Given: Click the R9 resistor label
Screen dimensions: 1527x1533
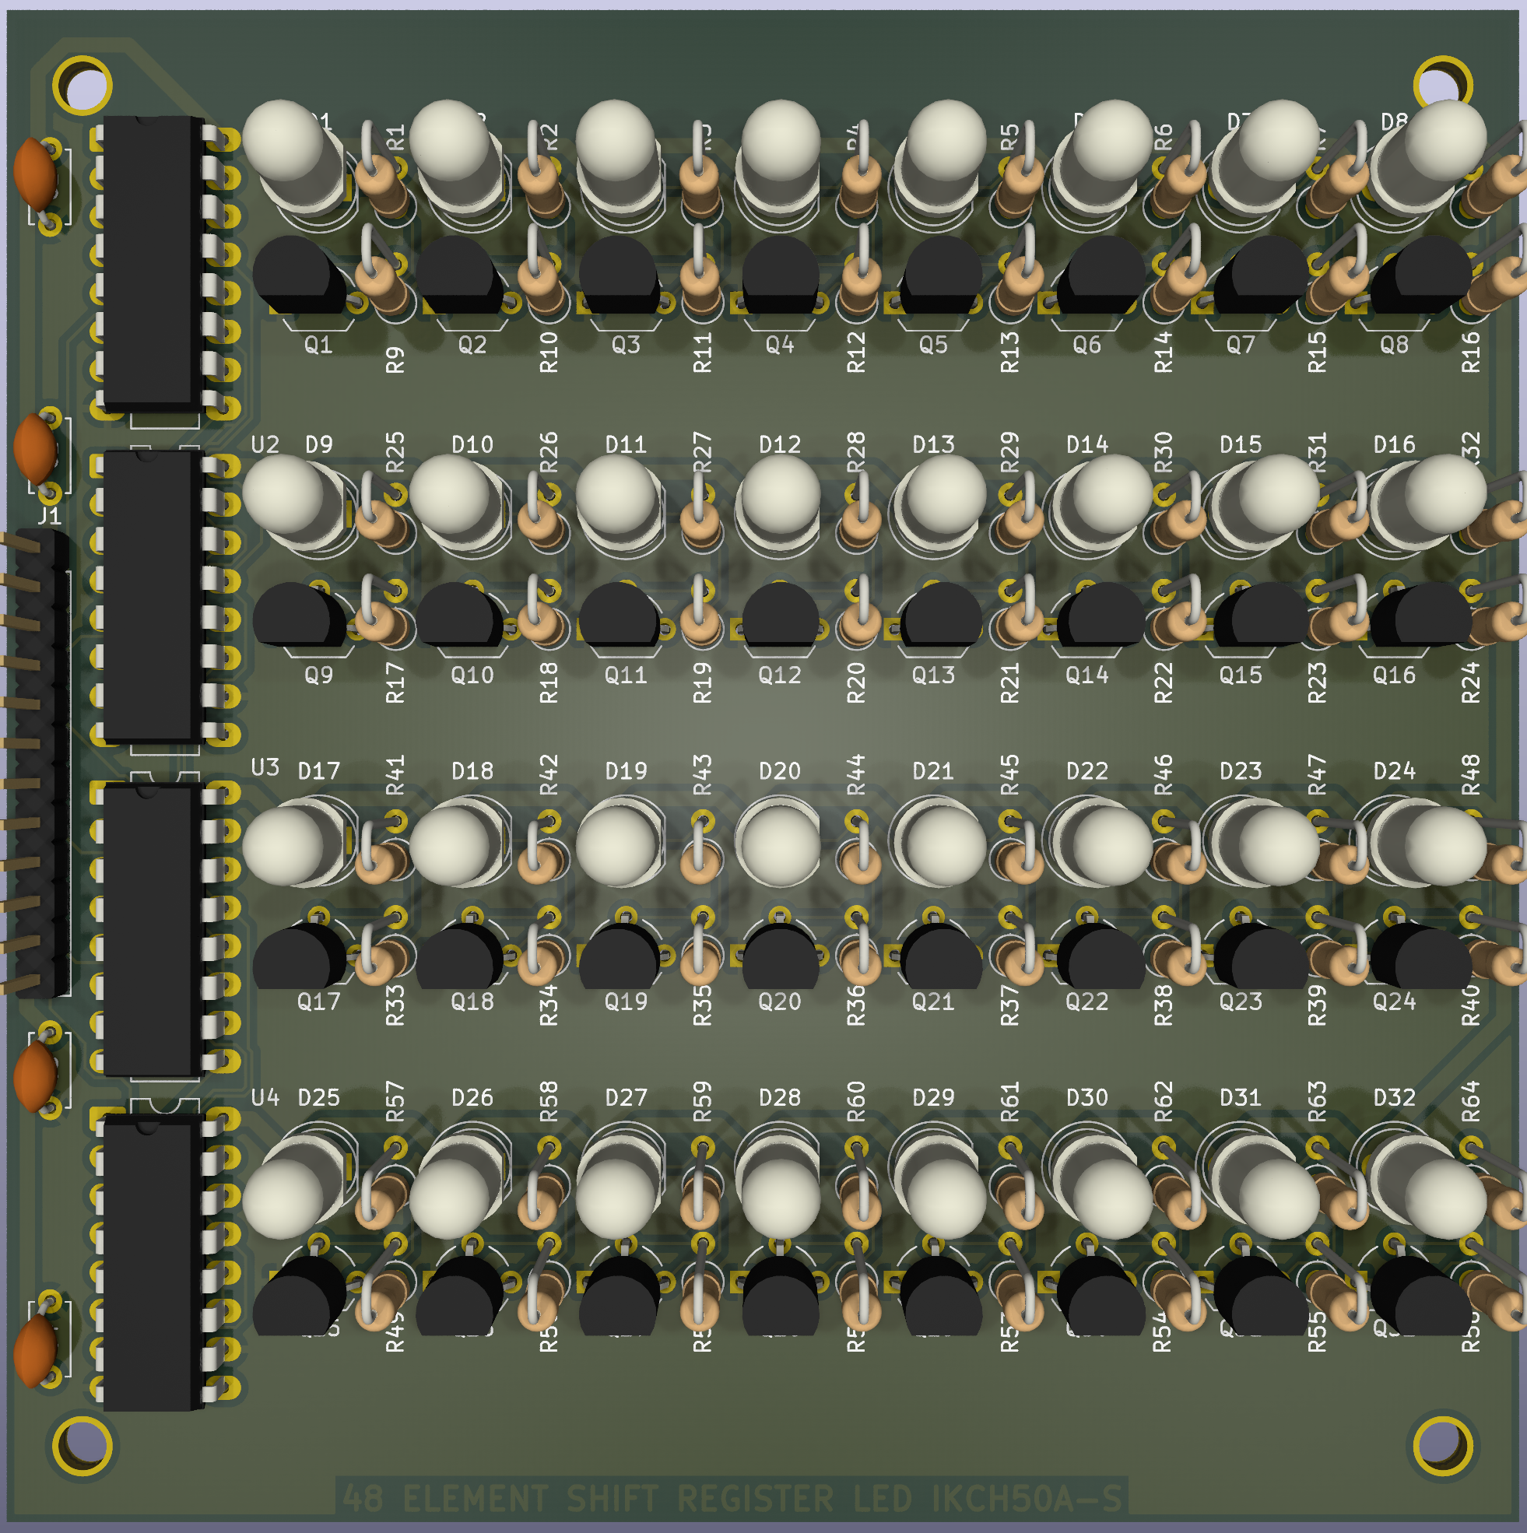Looking at the screenshot, I should [x=395, y=360].
